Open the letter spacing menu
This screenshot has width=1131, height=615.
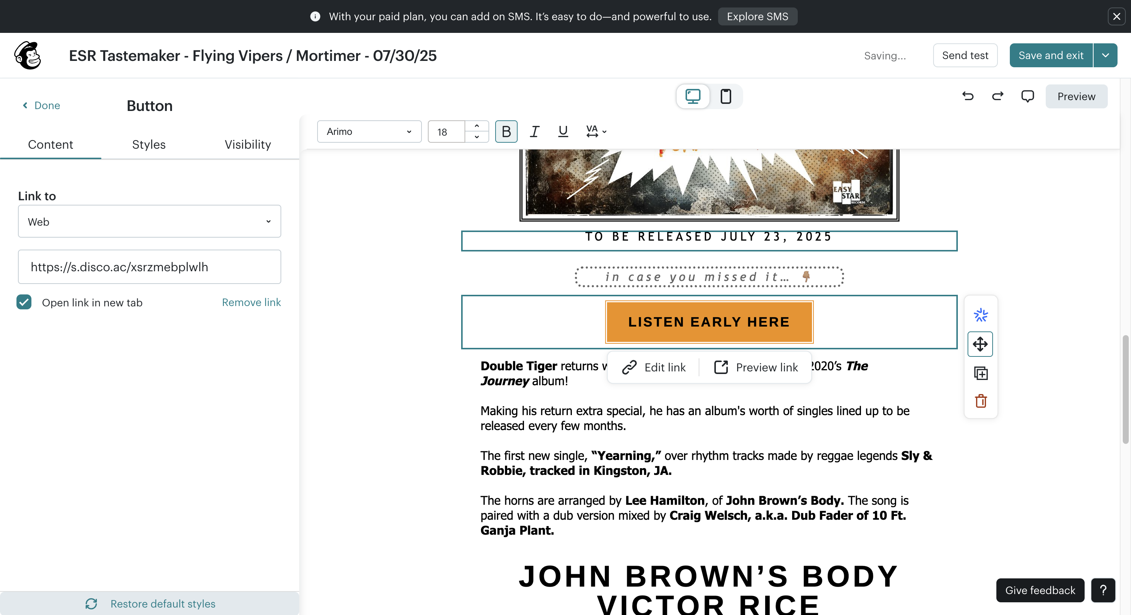point(596,132)
